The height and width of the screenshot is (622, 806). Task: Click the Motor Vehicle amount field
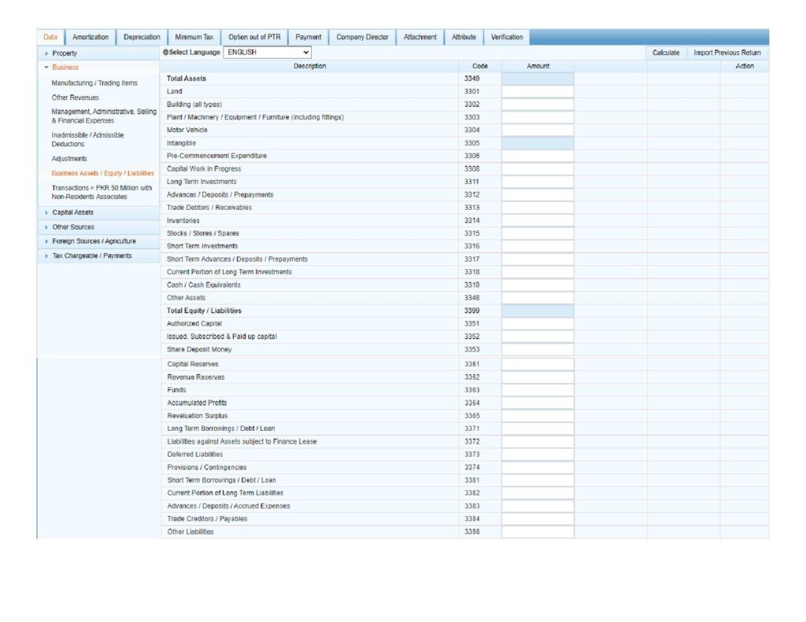pos(538,131)
